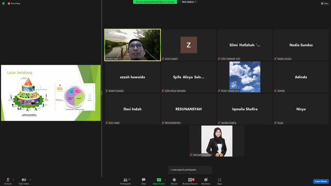Click the shared slide 'Latar belakang'
Screen dimensions: 331x186
click(51, 93)
